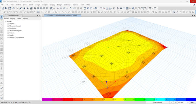Switch to the Tables tab

[19, 18]
